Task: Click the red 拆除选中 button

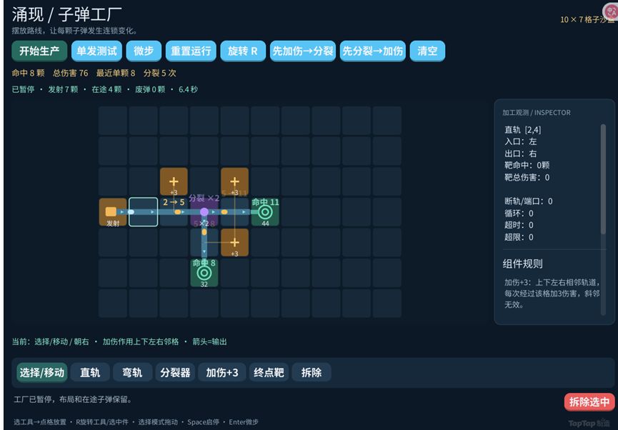Action: [x=589, y=402]
